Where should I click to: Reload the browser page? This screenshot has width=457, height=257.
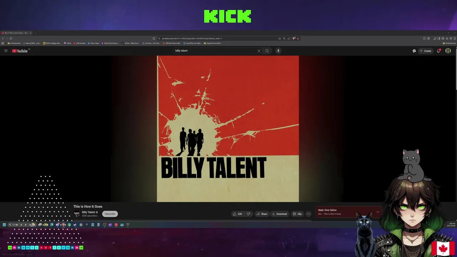pyautogui.click(x=11, y=38)
